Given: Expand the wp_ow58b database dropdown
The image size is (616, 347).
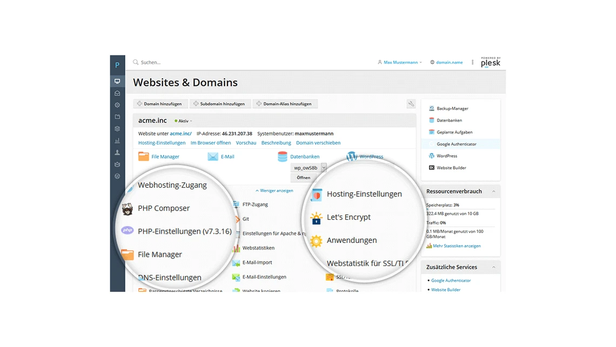Looking at the screenshot, I should [x=324, y=168].
